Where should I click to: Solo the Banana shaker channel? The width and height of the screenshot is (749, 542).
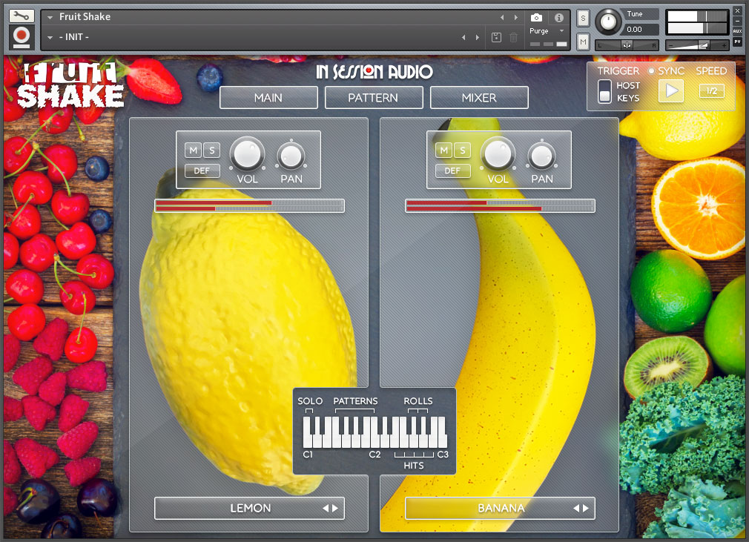point(462,151)
